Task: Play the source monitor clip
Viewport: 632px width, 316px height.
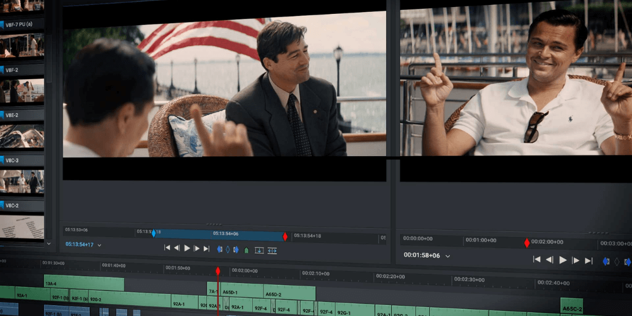Action: pyautogui.click(x=187, y=248)
